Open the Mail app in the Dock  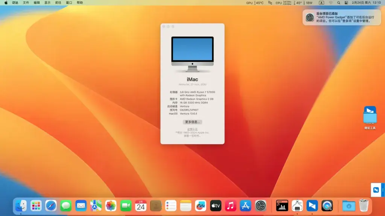(81, 206)
